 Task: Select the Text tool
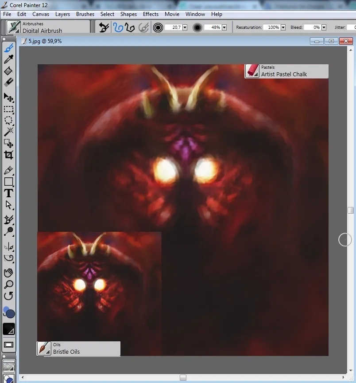(9, 193)
